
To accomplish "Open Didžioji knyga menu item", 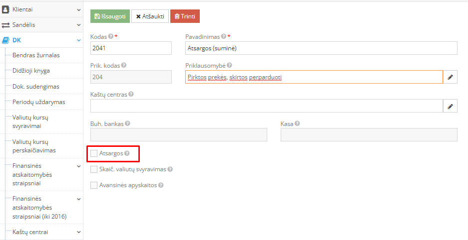I will pos(31,71).
